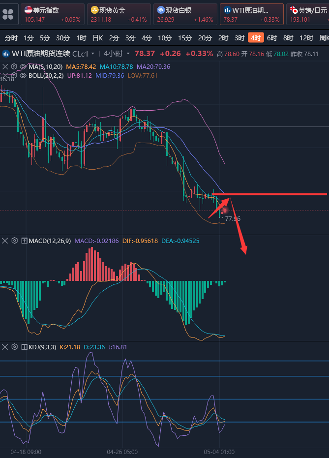This screenshot has width=329, height=458.
Task: Click the silver icon beside 现货白银
Action: coord(161,10)
